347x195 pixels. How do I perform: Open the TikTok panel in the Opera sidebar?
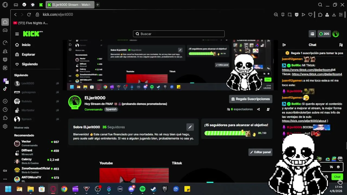[5, 89]
